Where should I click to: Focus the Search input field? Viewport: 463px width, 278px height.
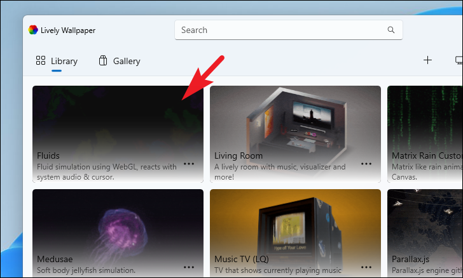289,30
